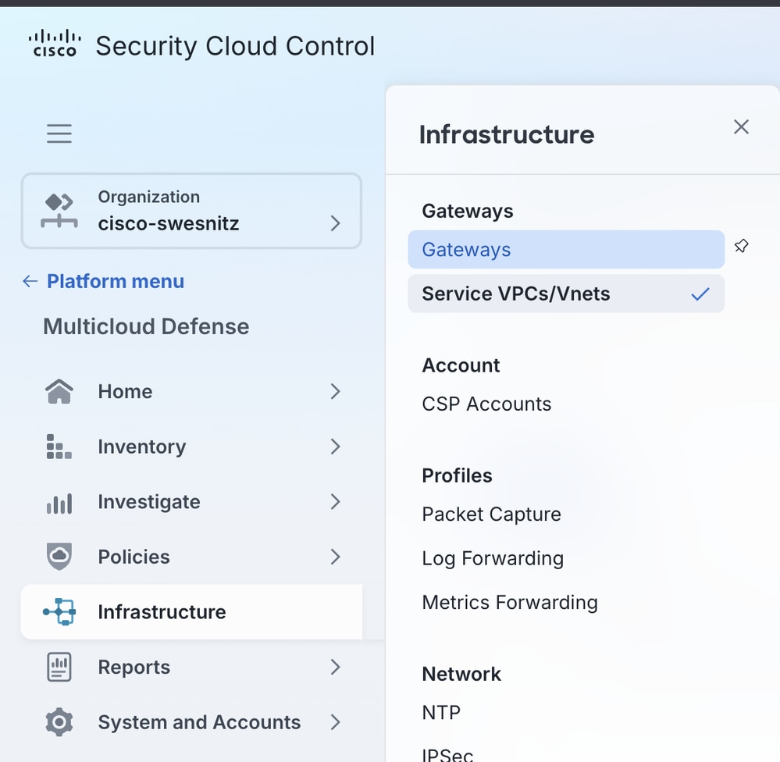The image size is (780, 762).
Task: Open IPSec network settings
Action: pyautogui.click(x=447, y=755)
